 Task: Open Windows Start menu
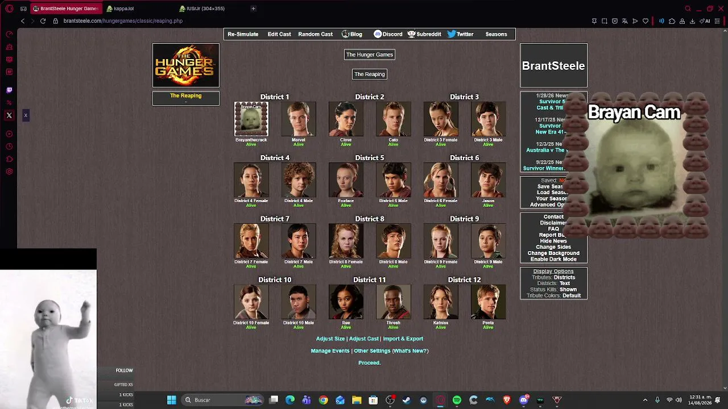(171, 400)
